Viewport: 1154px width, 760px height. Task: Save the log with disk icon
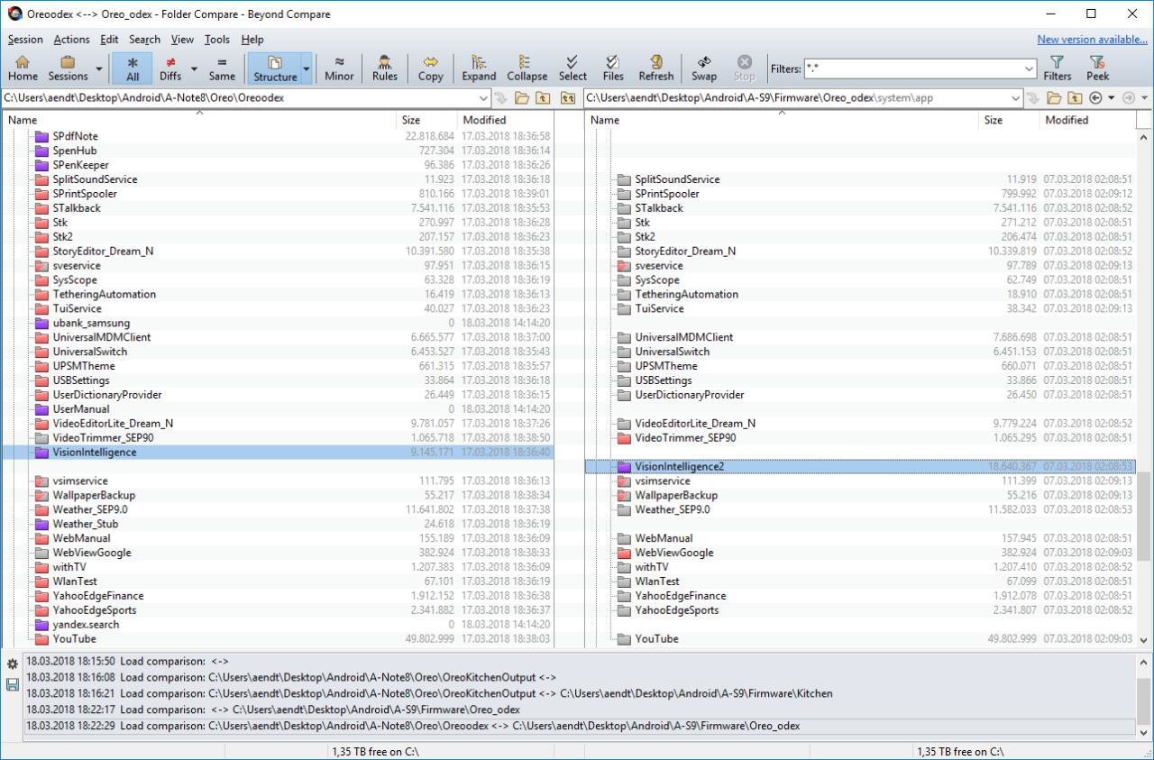(13, 684)
